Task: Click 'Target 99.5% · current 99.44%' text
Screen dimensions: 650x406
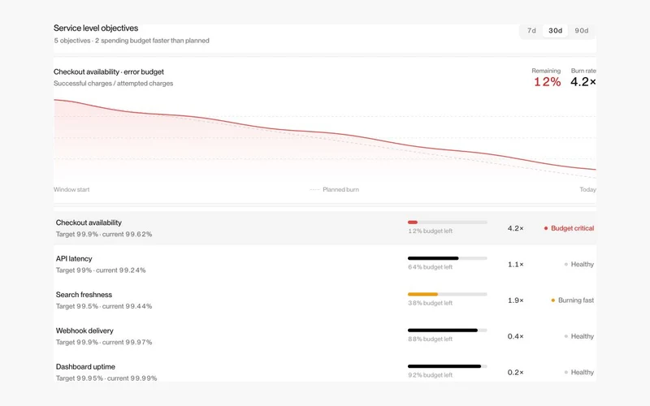Action: point(104,307)
